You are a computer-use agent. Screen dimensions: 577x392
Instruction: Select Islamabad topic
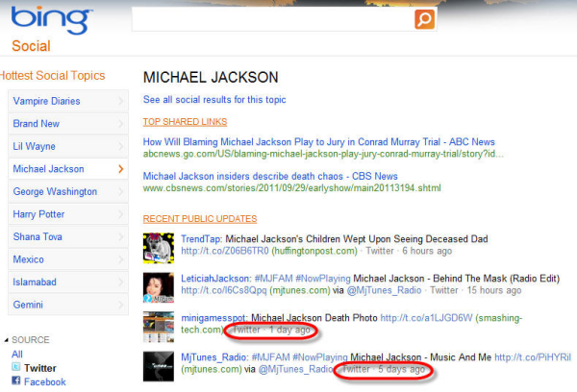pos(68,282)
